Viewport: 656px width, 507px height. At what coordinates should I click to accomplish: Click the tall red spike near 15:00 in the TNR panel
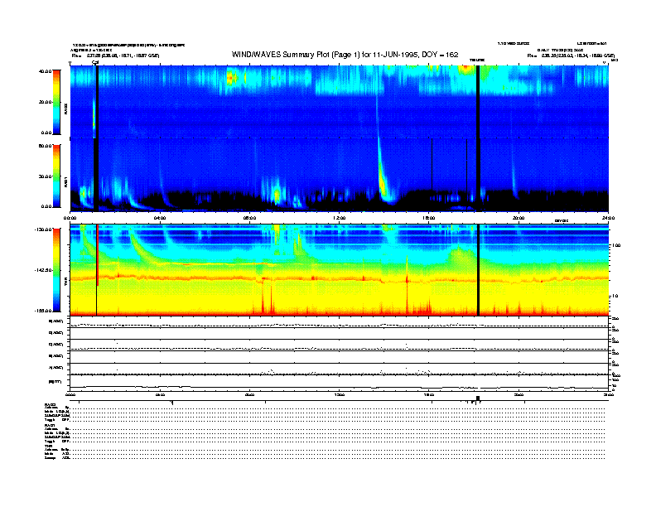point(407,284)
